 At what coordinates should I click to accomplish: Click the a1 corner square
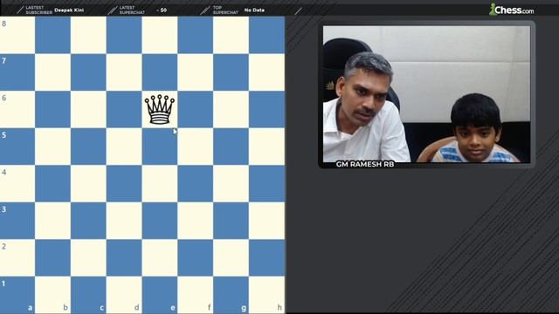pyautogui.click(x=17, y=295)
